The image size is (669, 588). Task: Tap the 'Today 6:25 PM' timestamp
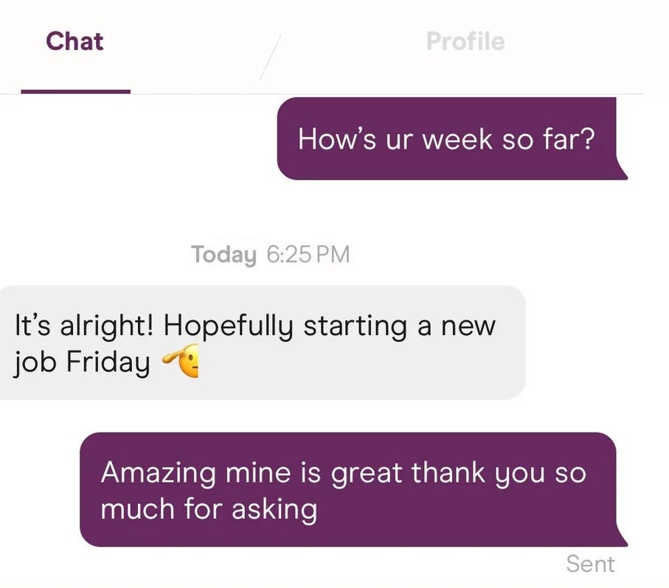pyautogui.click(x=269, y=254)
